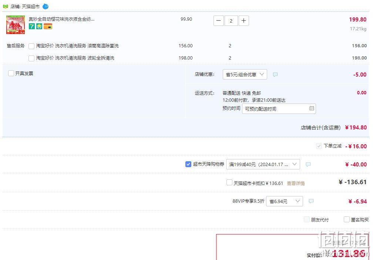Viewport: 373px width, 260px height.
Task: Open the 查看详情 link
Action: [x=296, y=183]
